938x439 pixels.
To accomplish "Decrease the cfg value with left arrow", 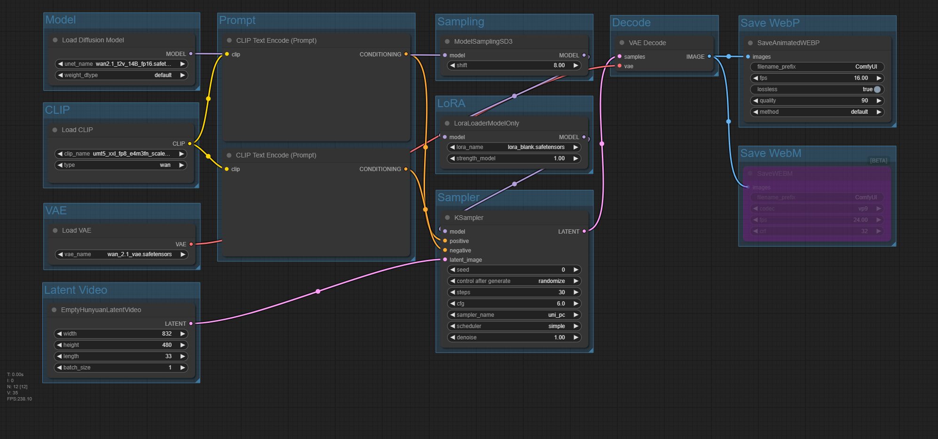I will 452,304.
